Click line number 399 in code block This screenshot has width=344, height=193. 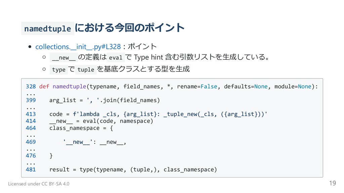pos(31,100)
